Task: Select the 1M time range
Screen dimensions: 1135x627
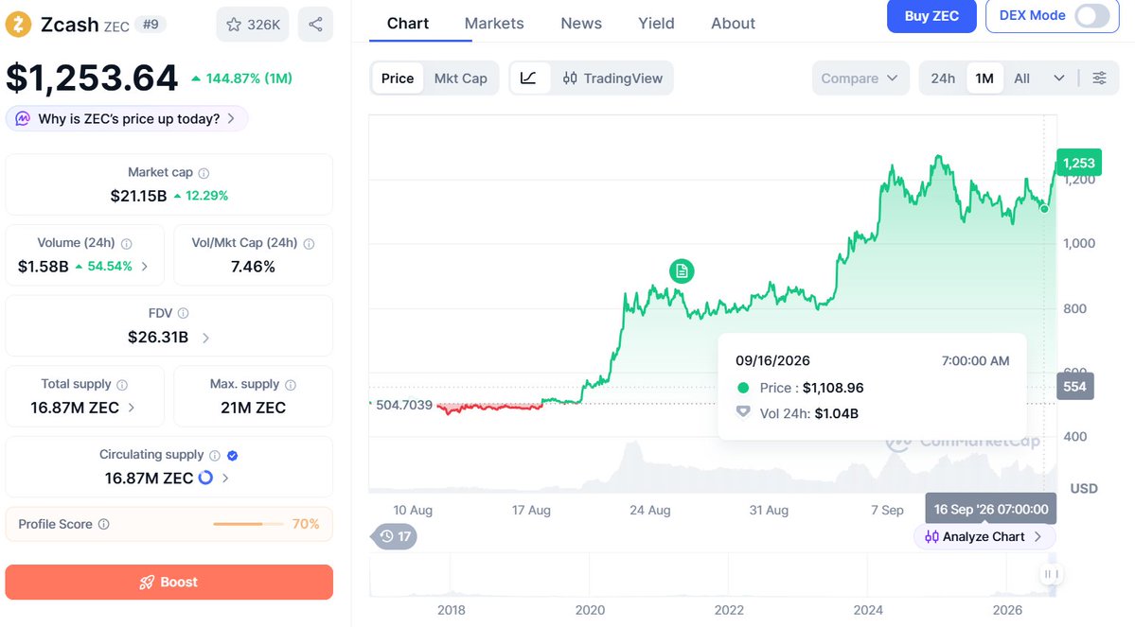Action: 984,78
